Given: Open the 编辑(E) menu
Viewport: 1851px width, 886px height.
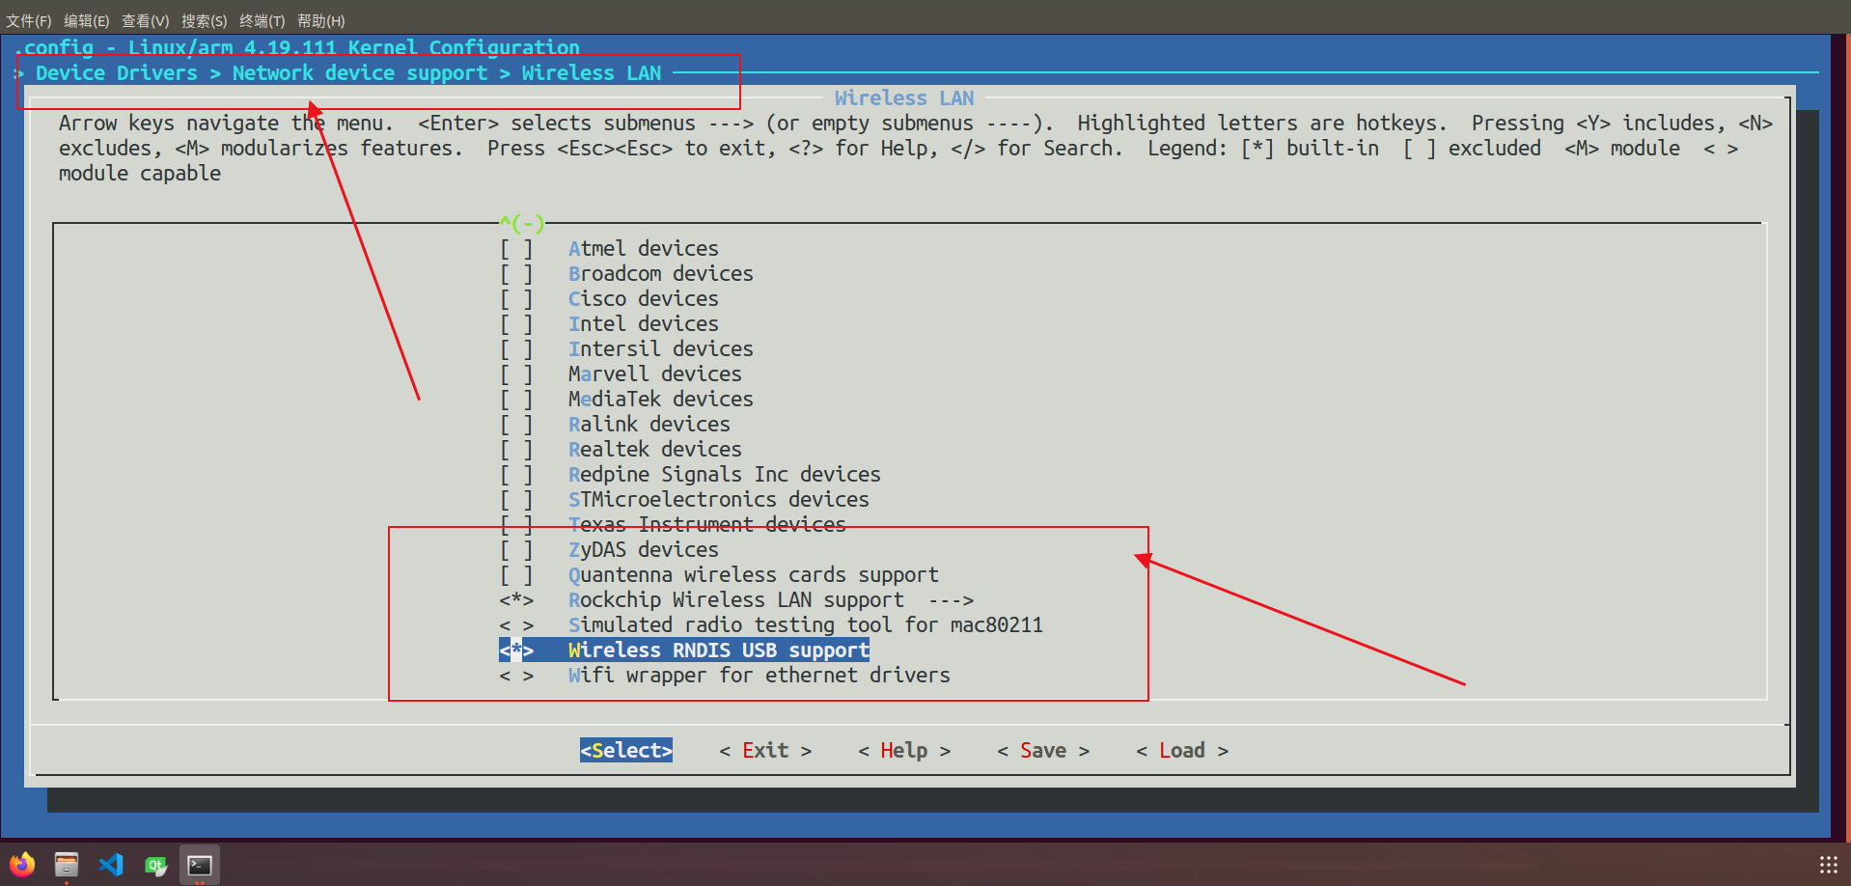Looking at the screenshot, I should coord(87,20).
